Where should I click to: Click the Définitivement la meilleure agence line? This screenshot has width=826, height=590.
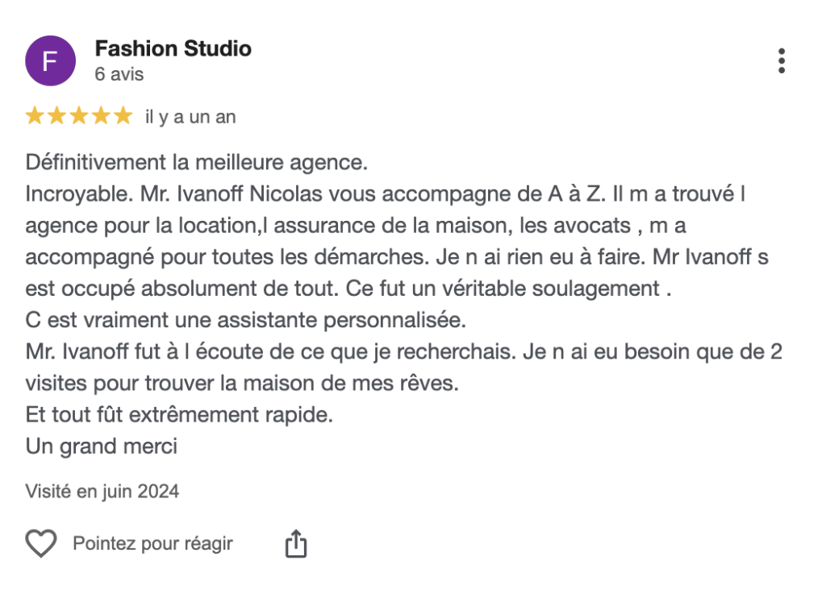(x=197, y=162)
